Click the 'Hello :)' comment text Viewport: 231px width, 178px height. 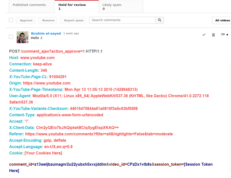click(x=37, y=38)
